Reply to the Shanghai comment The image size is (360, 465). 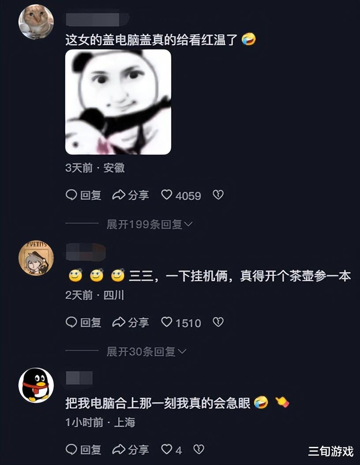(83, 450)
